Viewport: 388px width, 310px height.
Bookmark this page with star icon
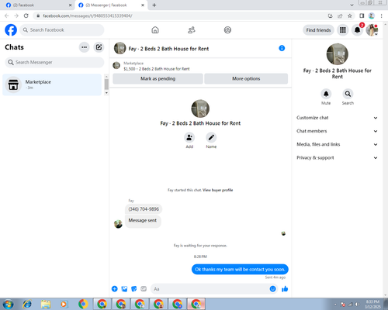pyautogui.click(x=350, y=15)
